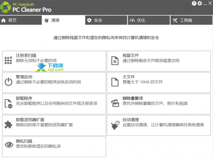The height and width of the screenshot is (159, 213).
Task: Click the file-X icon for 残留文件
Action: point(115,60)
